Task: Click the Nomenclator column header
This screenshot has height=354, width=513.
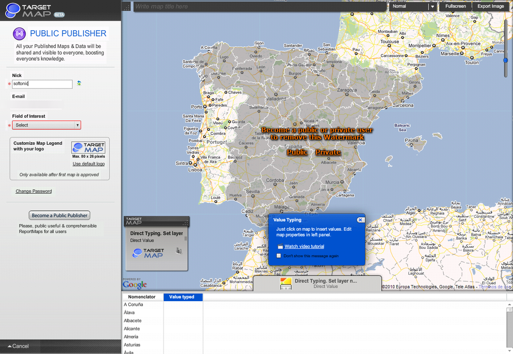Action: point(142,297)
